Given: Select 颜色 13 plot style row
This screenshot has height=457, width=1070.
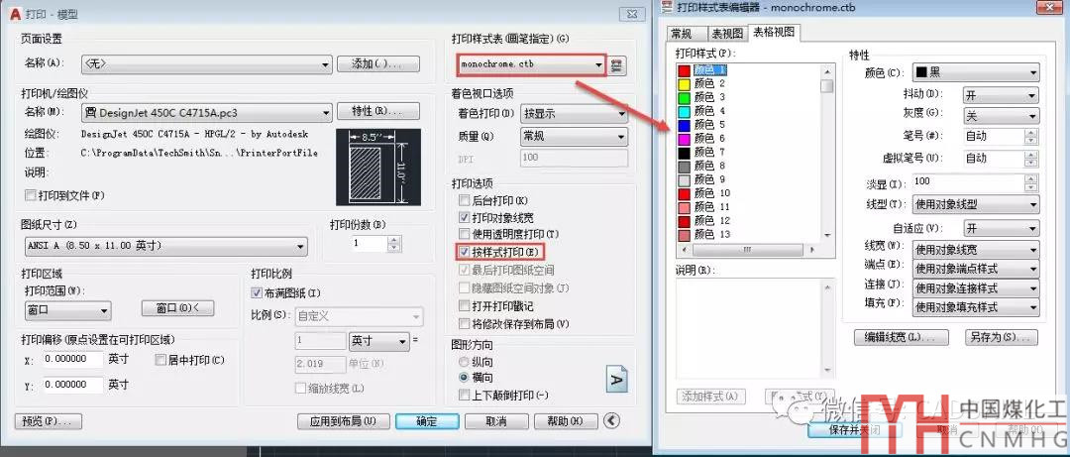Looking at the screenshot, I should tap(704, 234).
